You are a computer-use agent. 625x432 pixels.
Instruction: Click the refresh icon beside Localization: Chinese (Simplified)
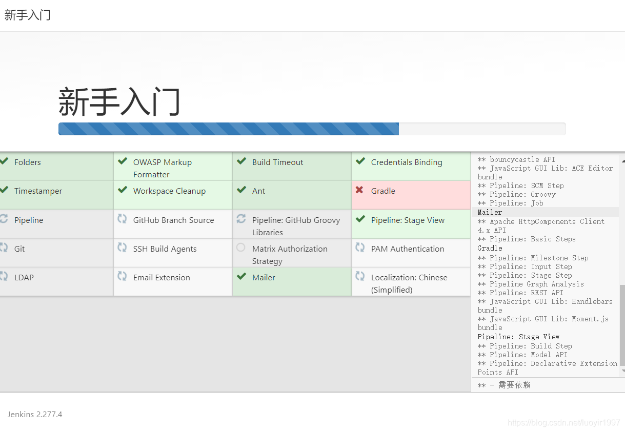click(x=360, y=276)
